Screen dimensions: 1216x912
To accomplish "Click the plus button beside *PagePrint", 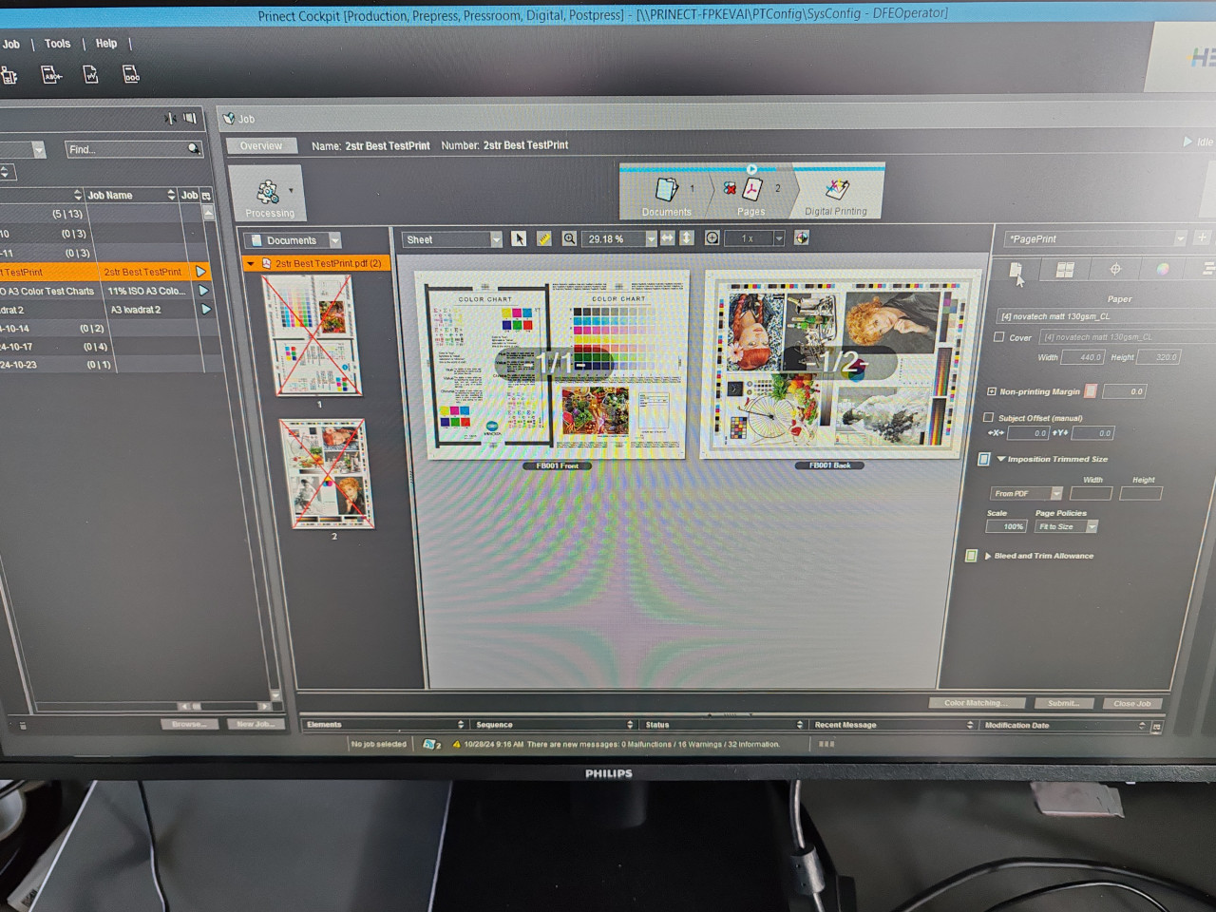I will tap(1202, 237).
